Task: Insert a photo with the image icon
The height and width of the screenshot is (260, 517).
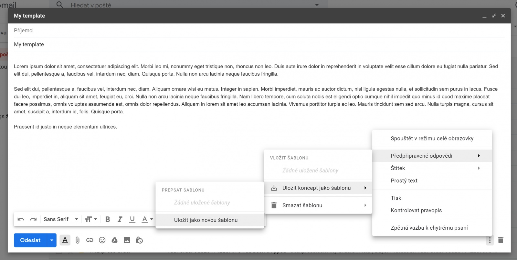Action: point(127,240)
